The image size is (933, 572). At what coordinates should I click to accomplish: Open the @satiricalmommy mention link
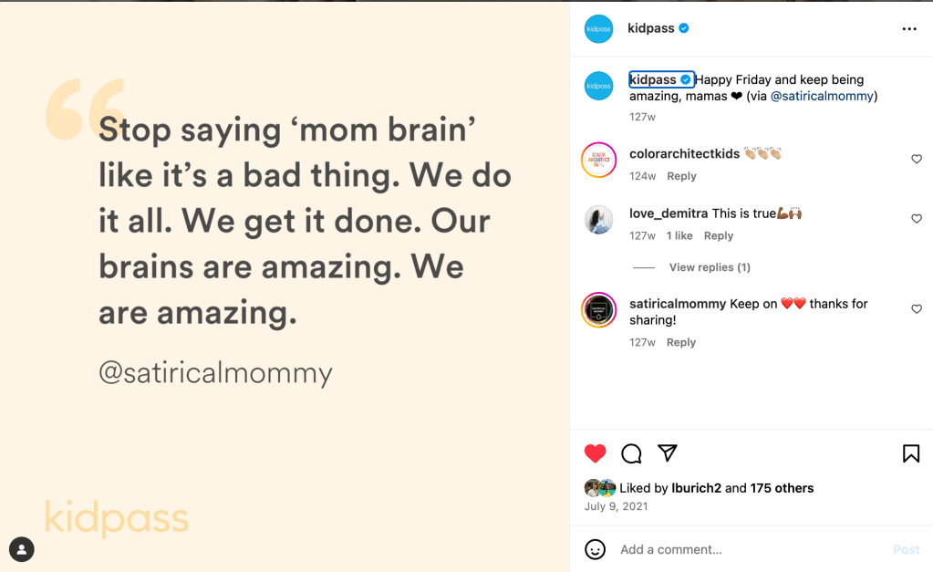coord(823,96)
